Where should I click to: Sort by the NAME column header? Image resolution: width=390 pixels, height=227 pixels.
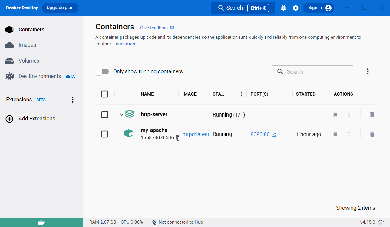(147, 94)
